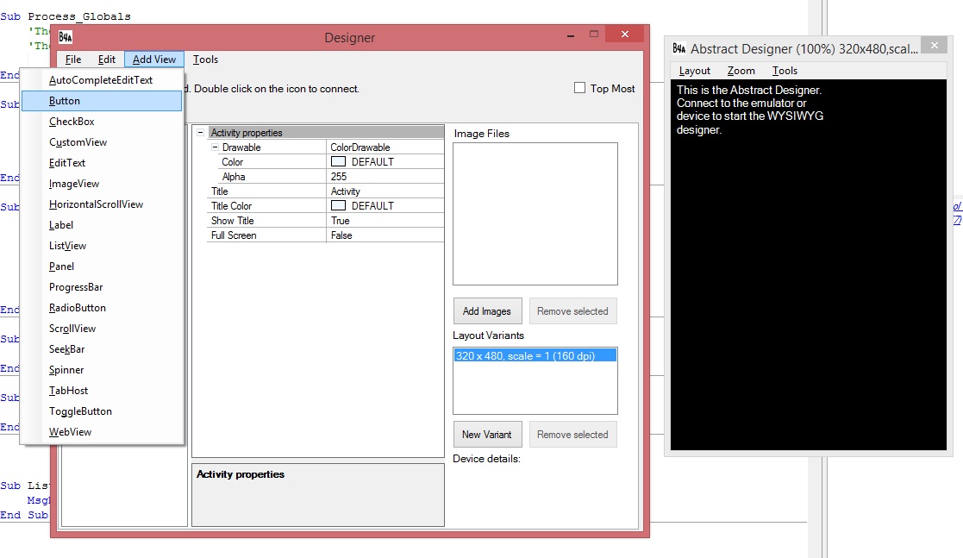Choose ImageView from the list
The height and width of the screenshot is (558, 963).
click(x=102, y=184)
